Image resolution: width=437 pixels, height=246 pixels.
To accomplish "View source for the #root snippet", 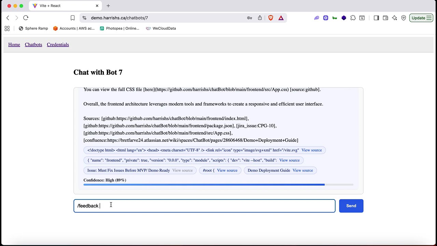I will (227, 170).
